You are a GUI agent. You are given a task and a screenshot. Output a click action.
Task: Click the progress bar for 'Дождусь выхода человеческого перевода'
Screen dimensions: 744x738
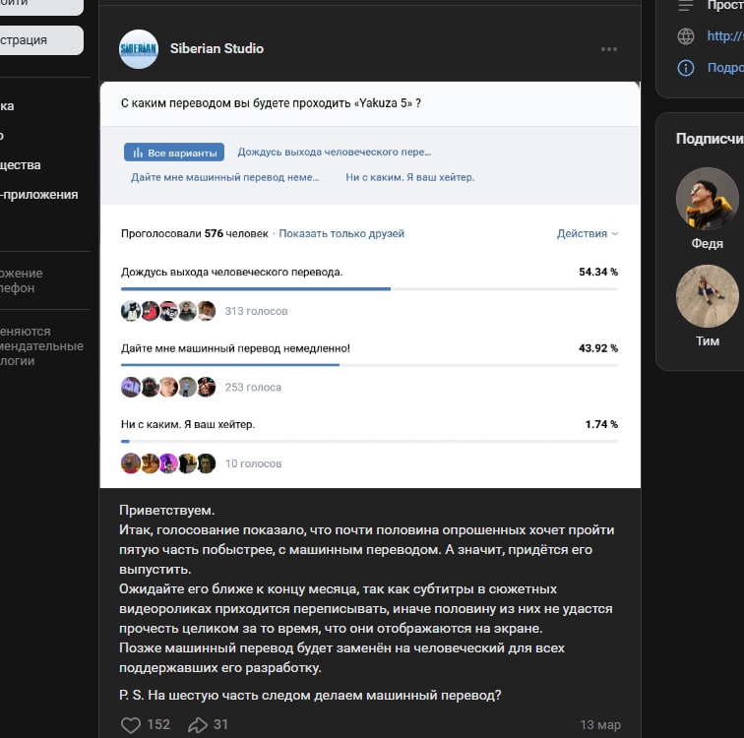(369, 289)
